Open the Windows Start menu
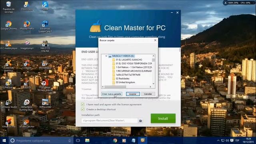 click(4, 140)
